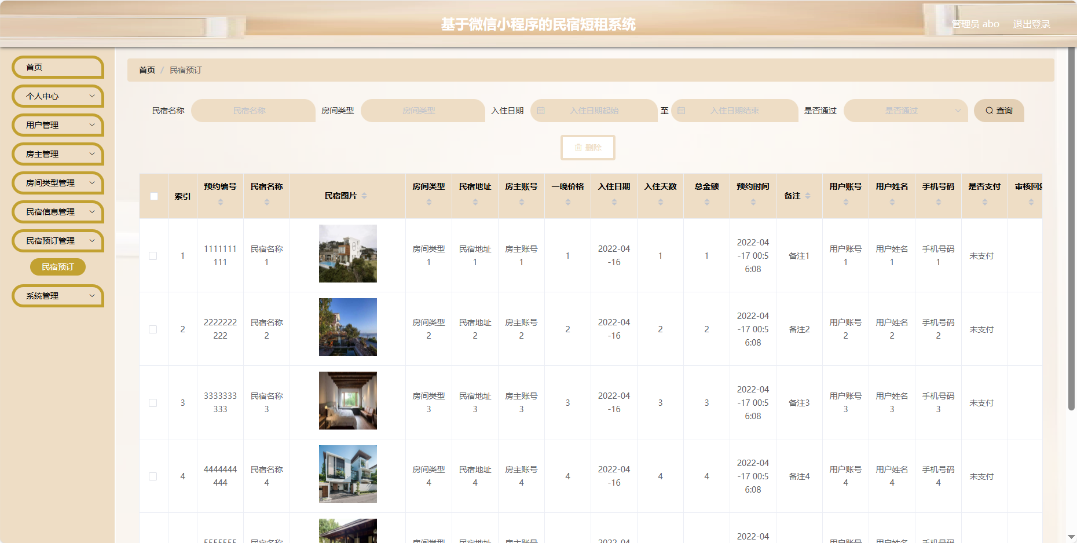The height and width of the screenshot is (543, 1077).
Task: Click 民宿名称 2 cell in table
Action: pyautogui.click(x=266, y=329)
